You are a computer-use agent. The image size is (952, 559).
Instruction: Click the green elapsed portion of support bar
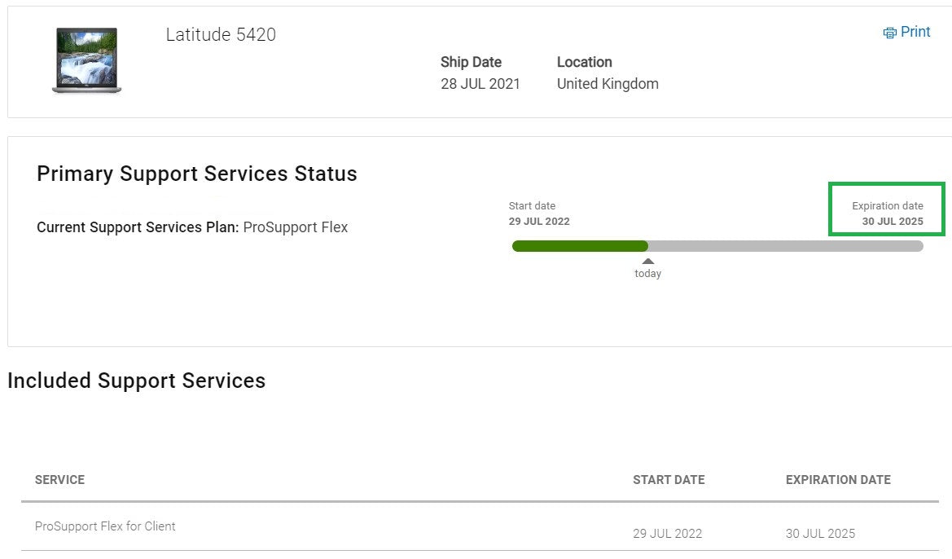click(579, 246)
